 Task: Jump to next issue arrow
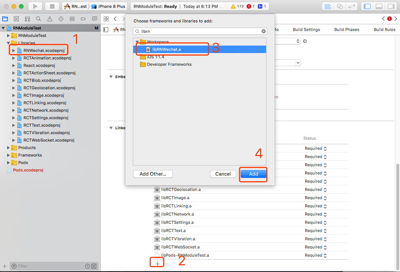[x=396, y=19]
